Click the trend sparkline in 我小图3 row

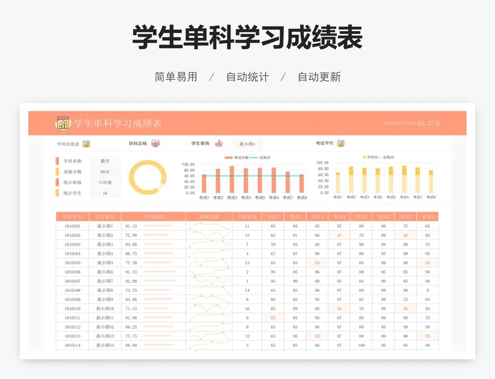(x=209, y=244)
